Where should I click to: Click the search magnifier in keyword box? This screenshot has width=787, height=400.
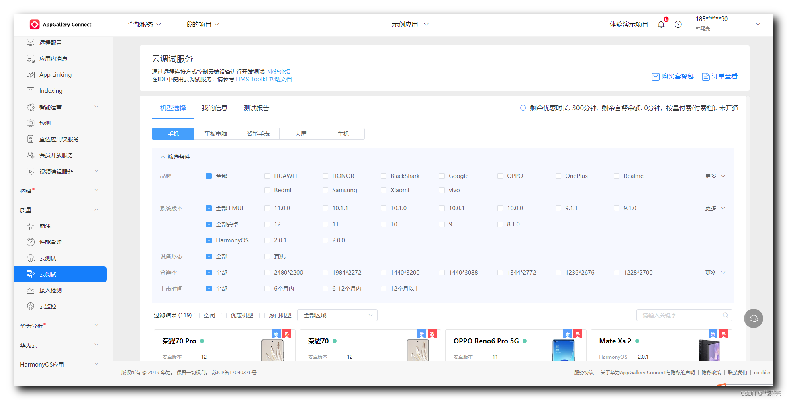pyautogui.click(x=725, y=315)
